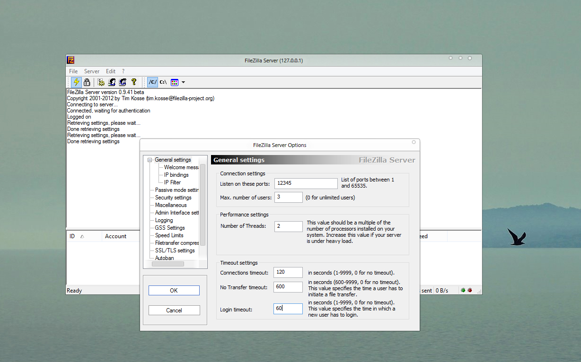Click the options tree vertical scrollbar
The width and height of the screenshot is (581, 362).
point(203,205)
